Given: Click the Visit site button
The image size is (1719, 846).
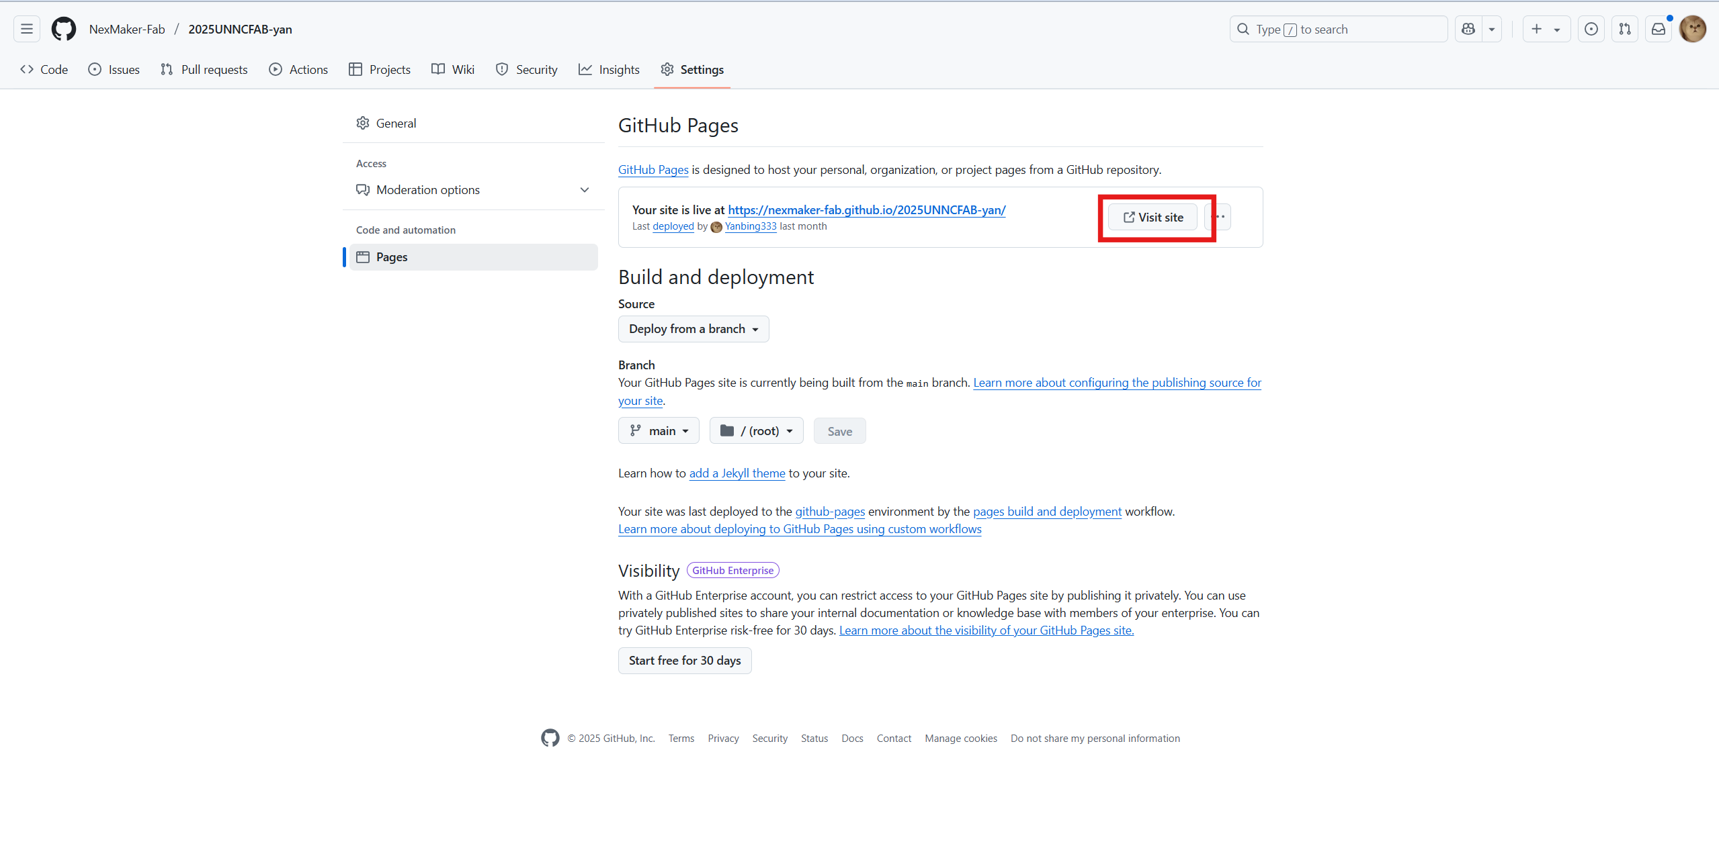Looking at the screenshot, I should click(x=1152, y=217).
